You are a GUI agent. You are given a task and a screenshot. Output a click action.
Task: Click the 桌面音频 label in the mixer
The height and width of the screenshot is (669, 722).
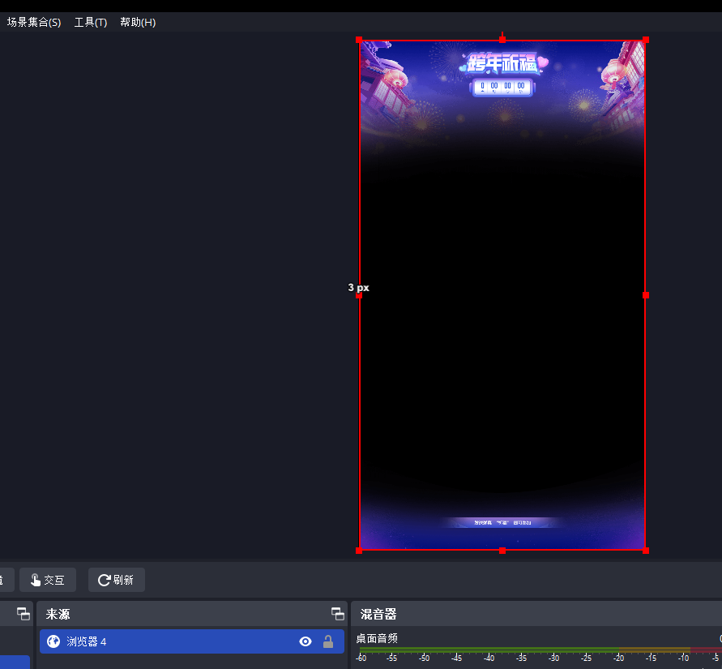377,638
